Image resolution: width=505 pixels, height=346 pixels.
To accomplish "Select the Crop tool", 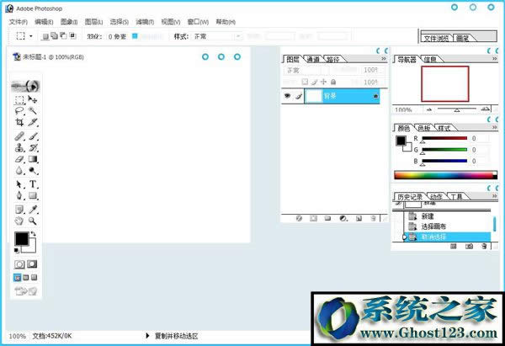I will [19, 122].
